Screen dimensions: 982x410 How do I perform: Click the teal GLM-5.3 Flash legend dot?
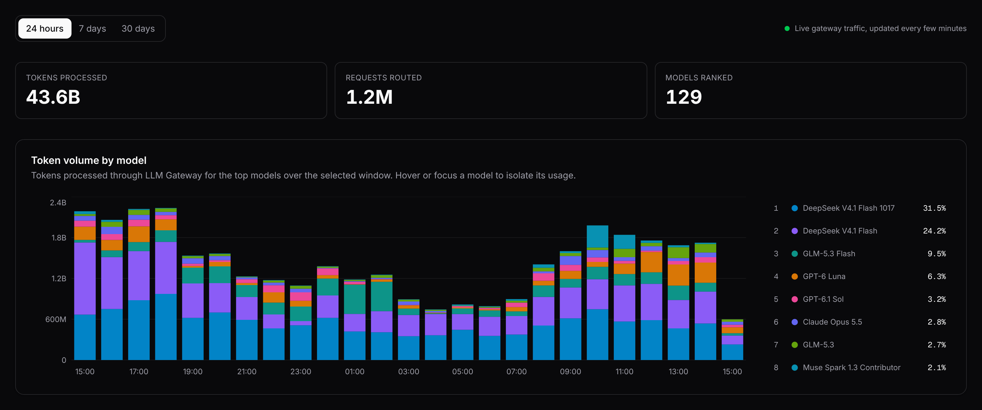point(794,254)
